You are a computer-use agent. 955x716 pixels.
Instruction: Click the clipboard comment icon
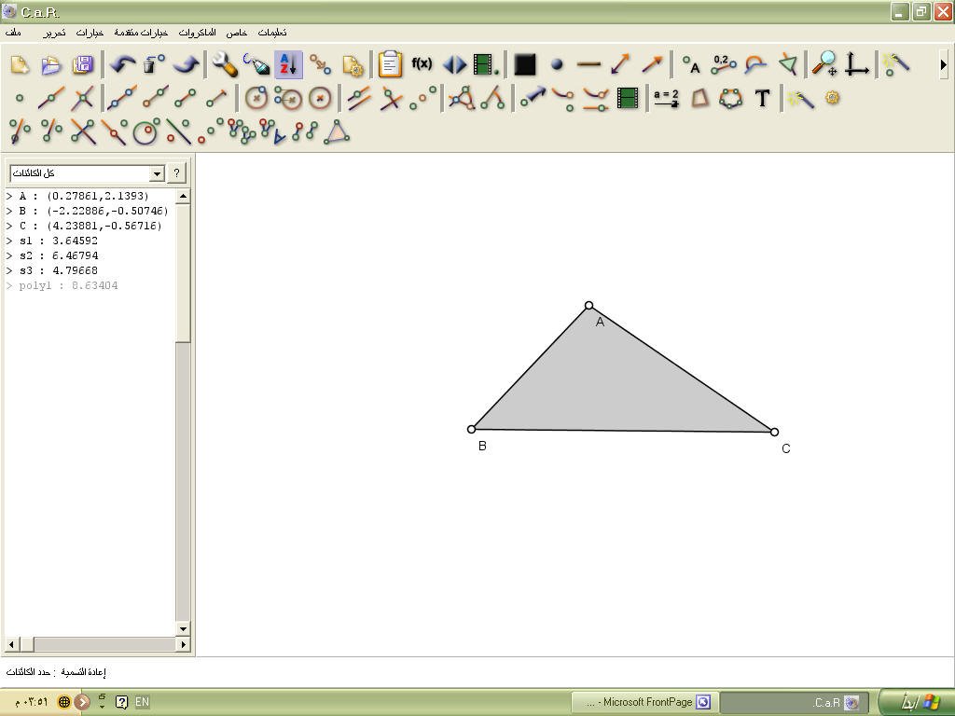(391, 64)
